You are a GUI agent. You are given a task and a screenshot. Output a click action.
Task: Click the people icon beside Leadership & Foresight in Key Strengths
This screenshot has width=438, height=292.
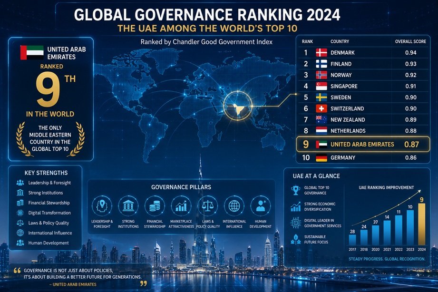[20, 183]
